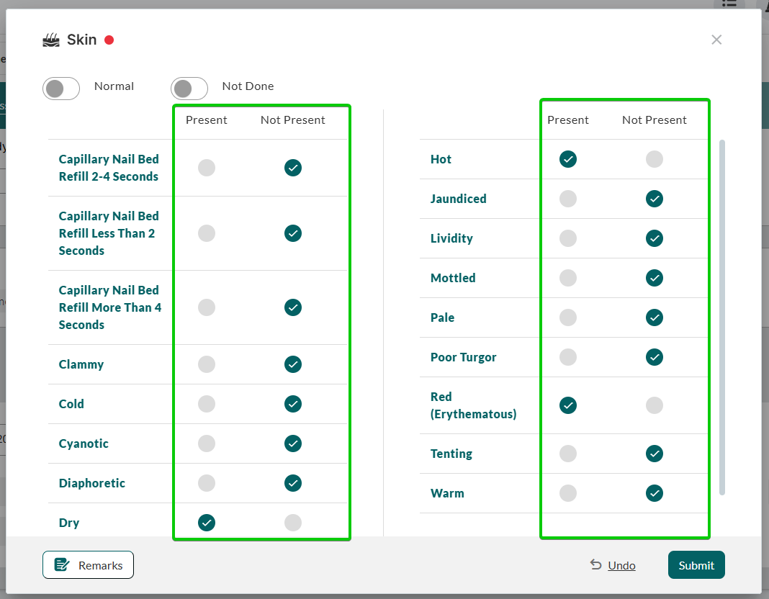Select Present for Cyanotic
Viewport: 769px width, 599px height.
207,443
